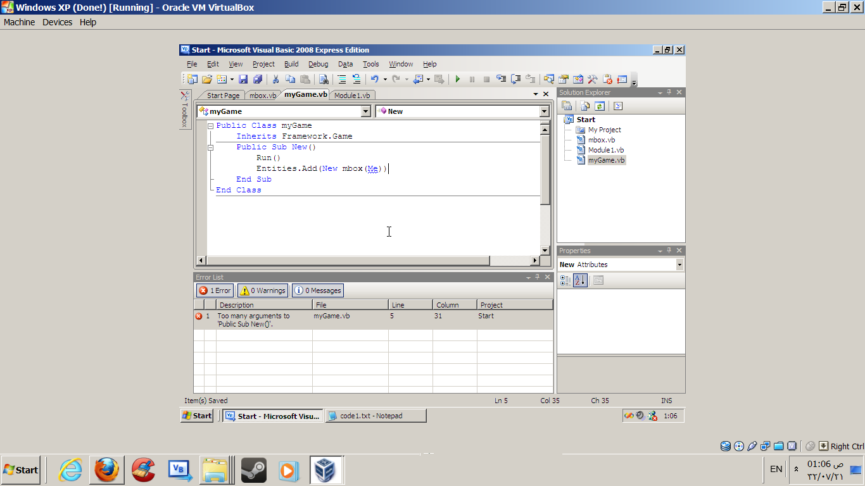Open active files dropdown in editor tab bar

(x=536, y=94)
